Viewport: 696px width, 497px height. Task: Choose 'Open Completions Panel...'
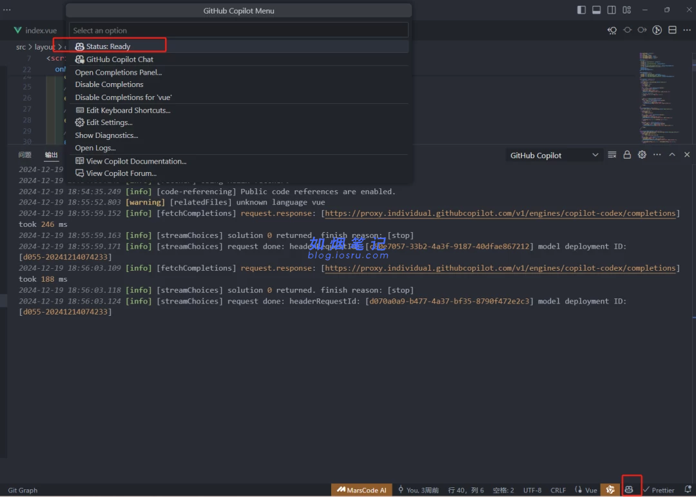[x=238, y=72]
